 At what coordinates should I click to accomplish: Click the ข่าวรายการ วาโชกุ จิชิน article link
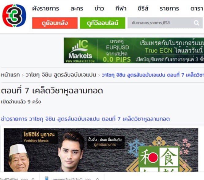pos(85,119)
